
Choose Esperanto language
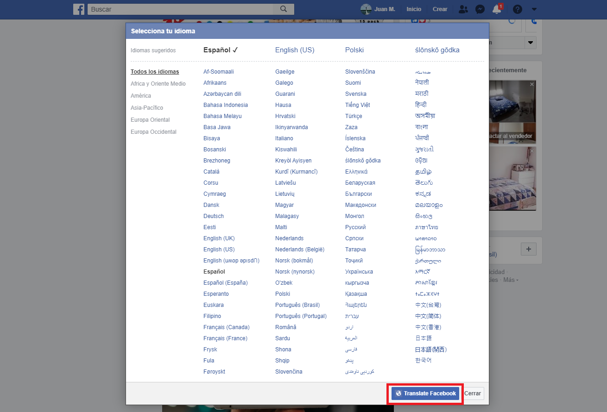[x=216, y=294]
